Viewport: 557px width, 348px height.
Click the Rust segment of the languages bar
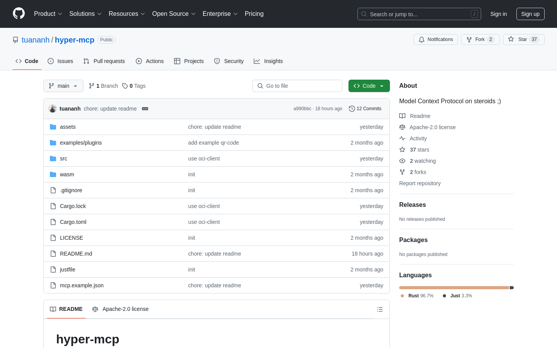coord(454,288)
